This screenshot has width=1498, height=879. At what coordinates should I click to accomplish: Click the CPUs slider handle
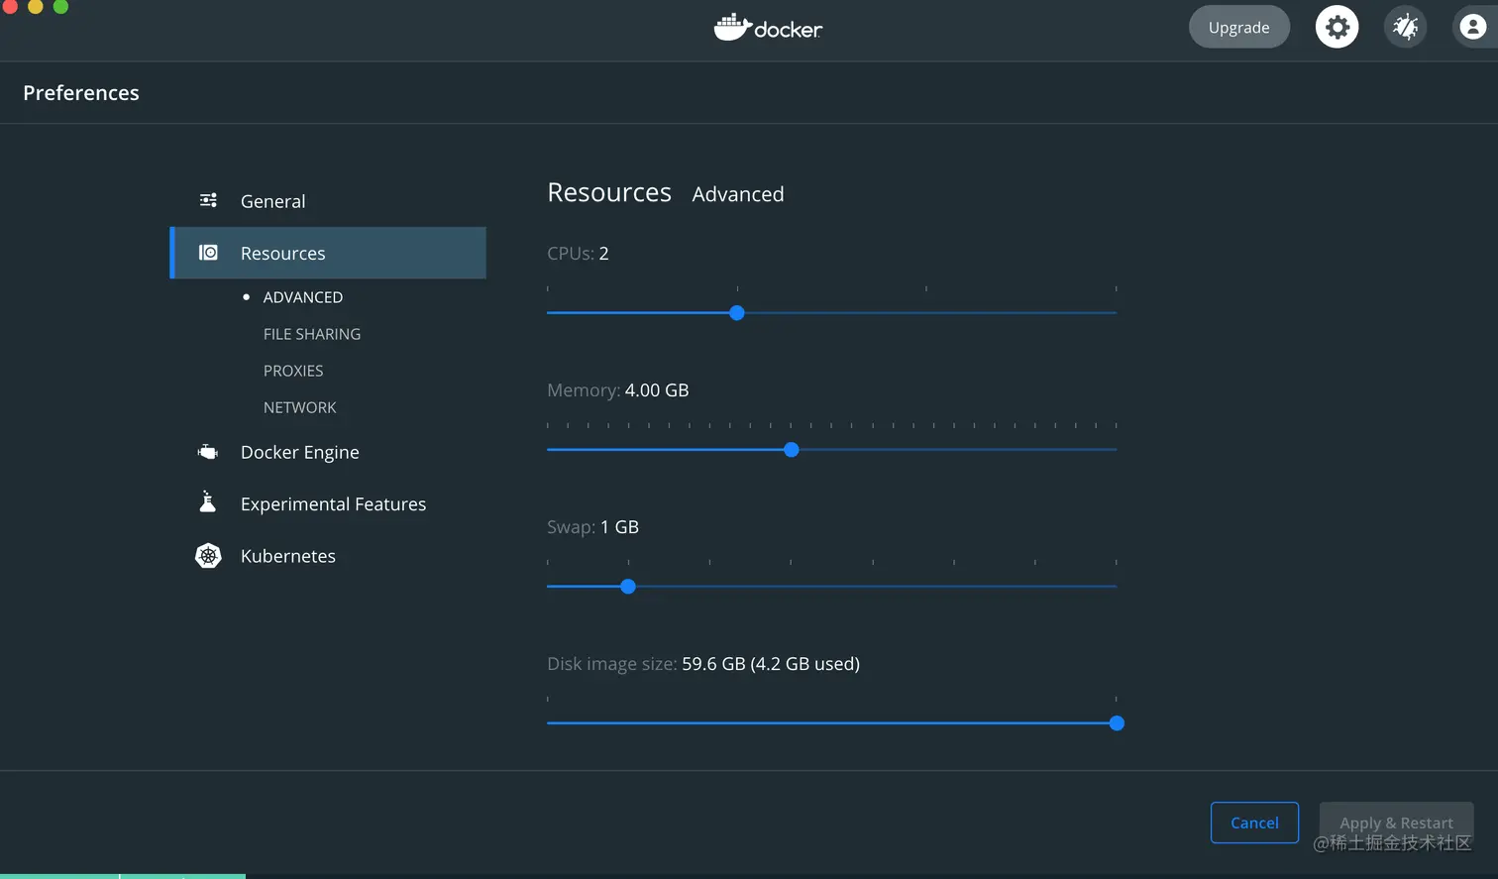pyautogui.click(x=736, y=313)
